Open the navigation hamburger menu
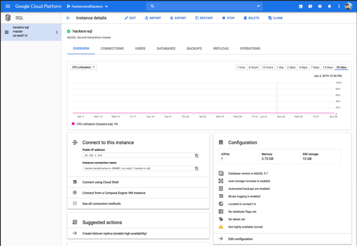This screenshot has height=246, width=357. coord(8,6)
